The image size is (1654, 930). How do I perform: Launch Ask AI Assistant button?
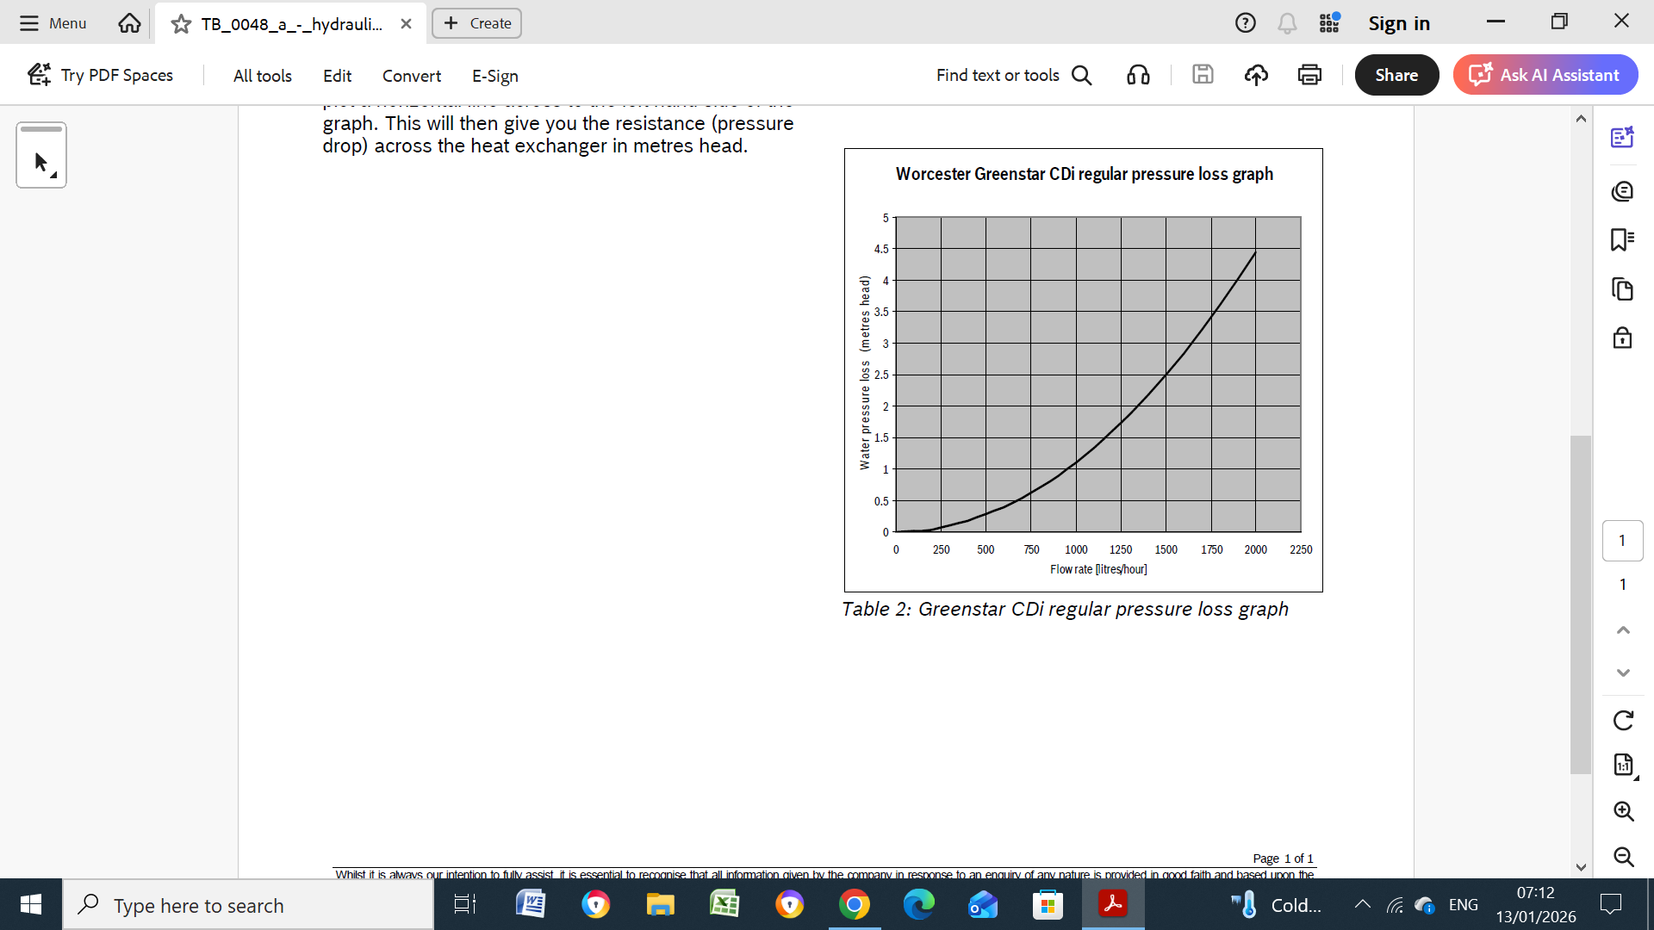pyautogui.click(x=1545, y=75)
